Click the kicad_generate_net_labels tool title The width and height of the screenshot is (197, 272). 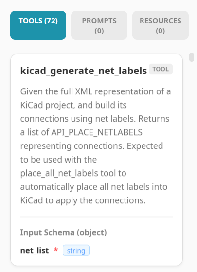84,71
